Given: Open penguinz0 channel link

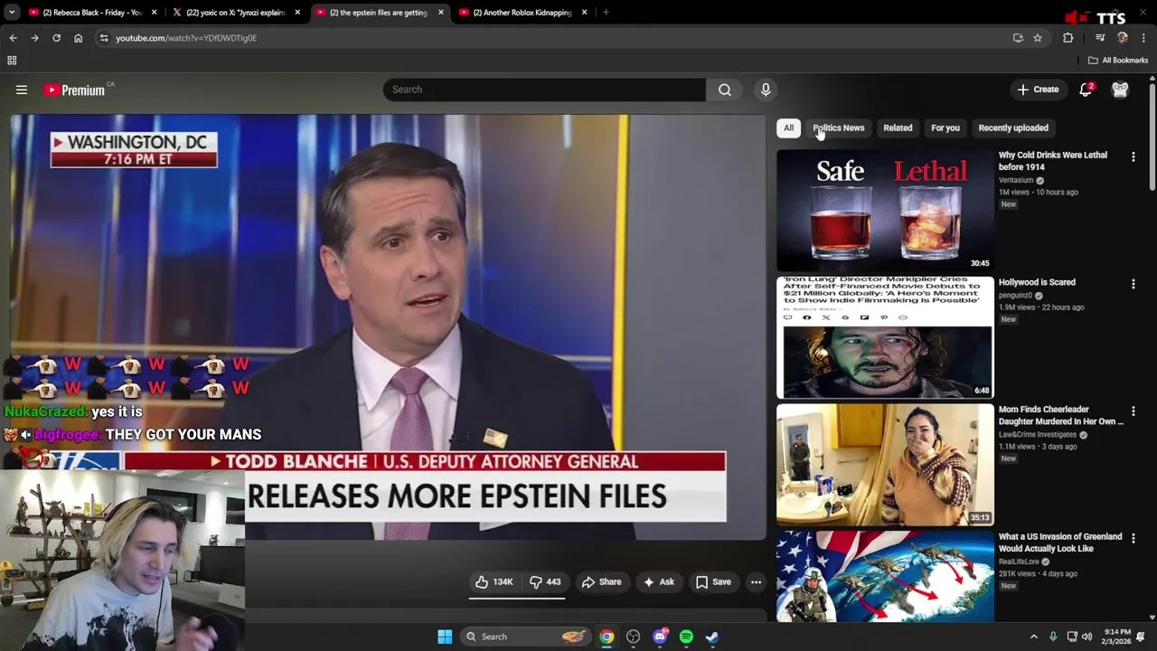Looking at the screenshot, I should coord(1015,295).
